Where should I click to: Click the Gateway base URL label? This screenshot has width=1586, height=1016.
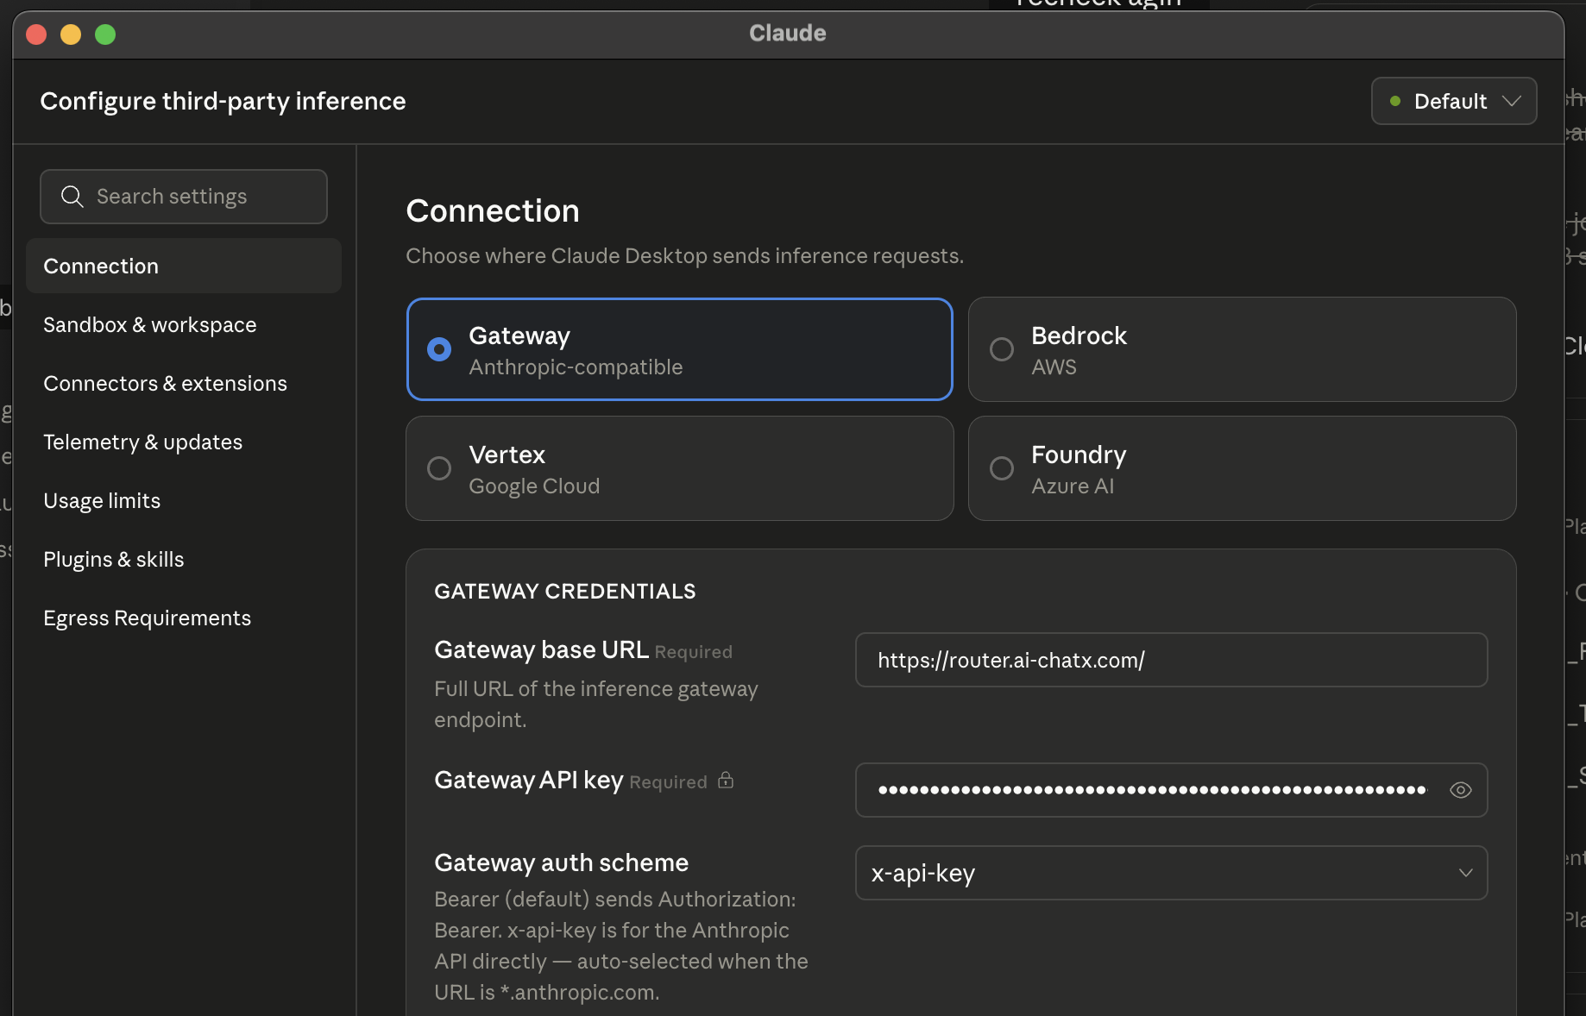coord(541,649)
